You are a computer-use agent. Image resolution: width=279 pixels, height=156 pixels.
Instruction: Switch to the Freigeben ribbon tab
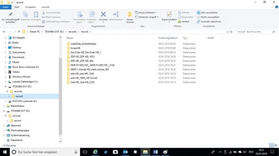coord(30,7)
